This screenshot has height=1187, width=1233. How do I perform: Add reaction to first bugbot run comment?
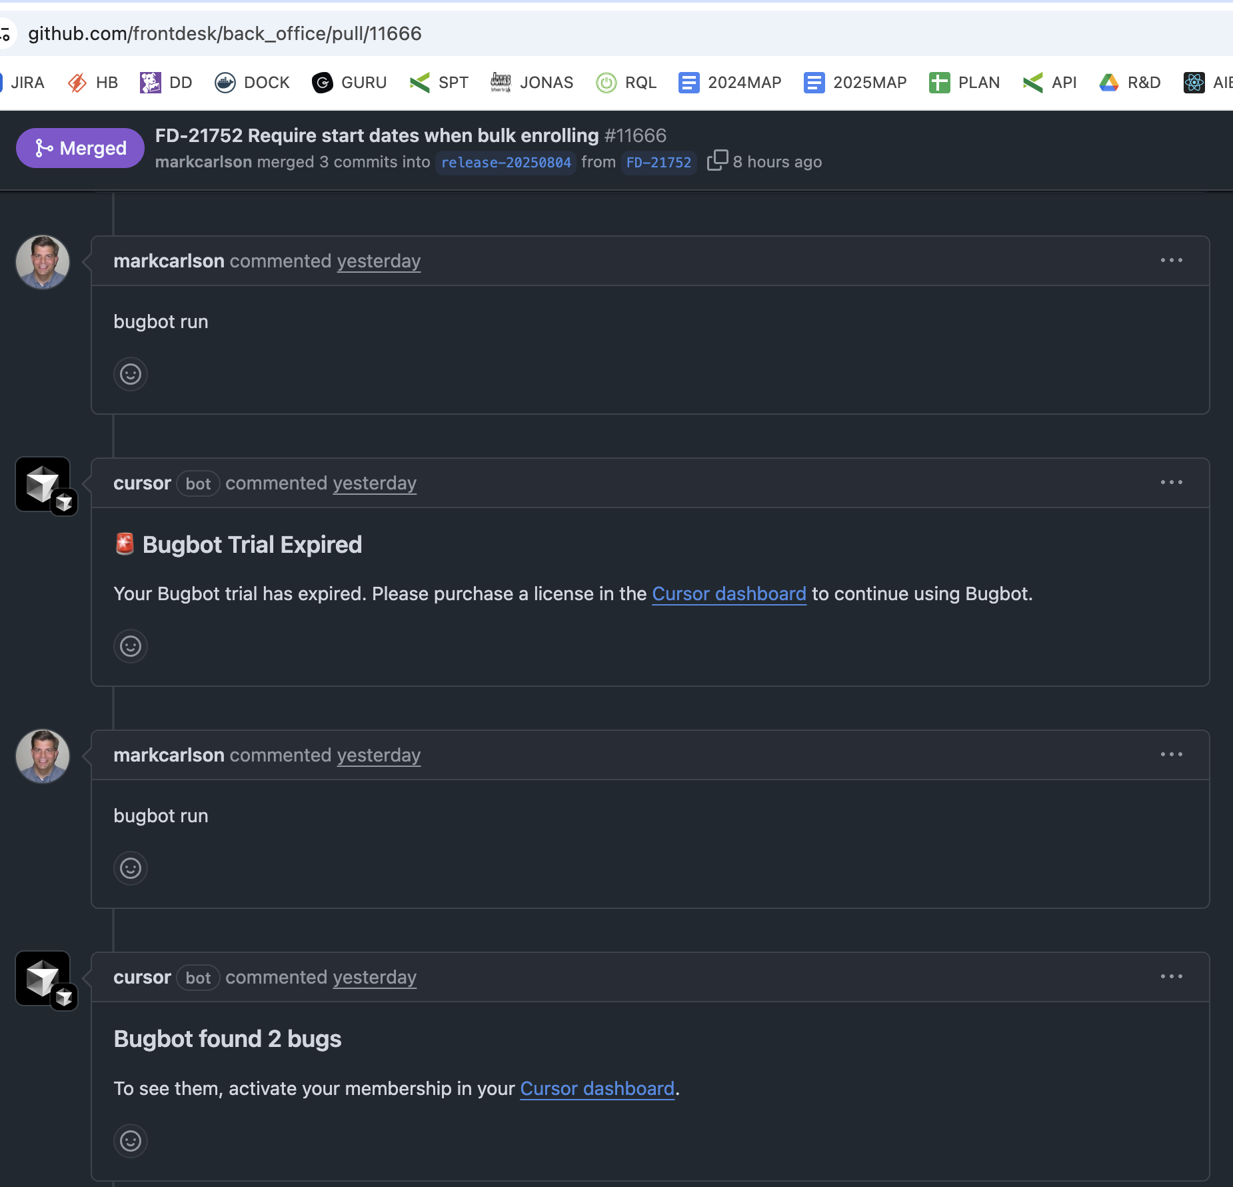pyautogui.click(x=131, y=374)
